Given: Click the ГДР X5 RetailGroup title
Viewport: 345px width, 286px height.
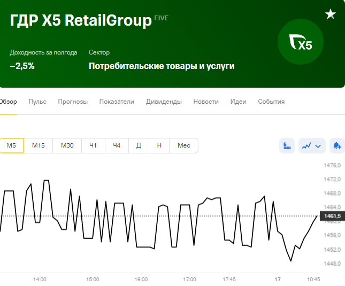Looking at the screenshot, I should 81,20.
